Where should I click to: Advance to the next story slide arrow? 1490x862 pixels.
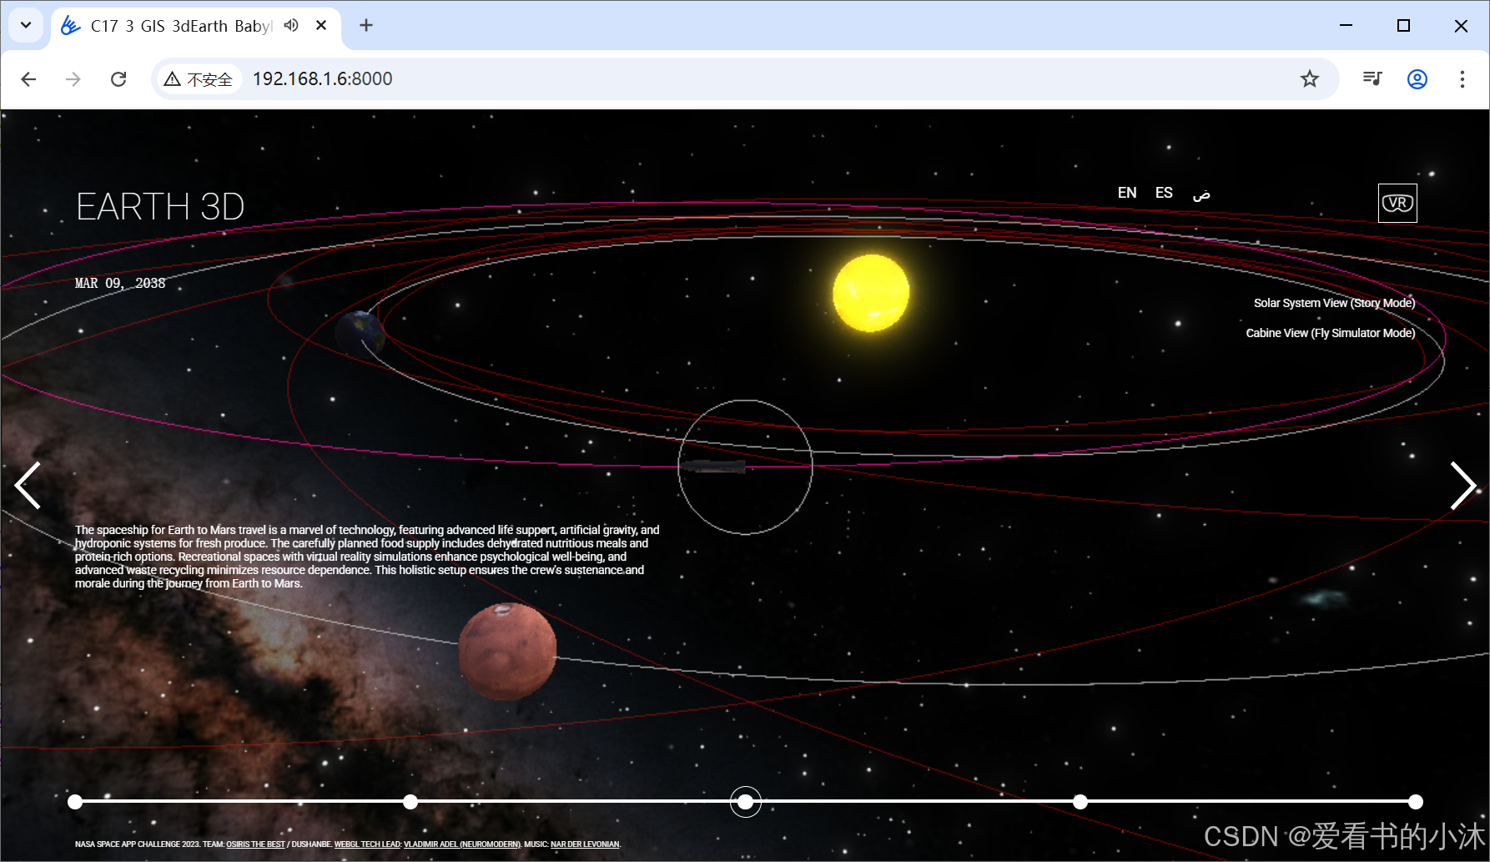(1463, 486)
